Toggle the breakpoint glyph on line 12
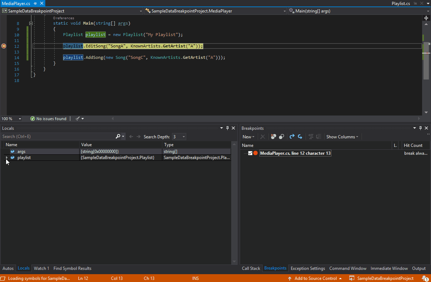The height and width of the screenshot is (282, 431). 3,46
